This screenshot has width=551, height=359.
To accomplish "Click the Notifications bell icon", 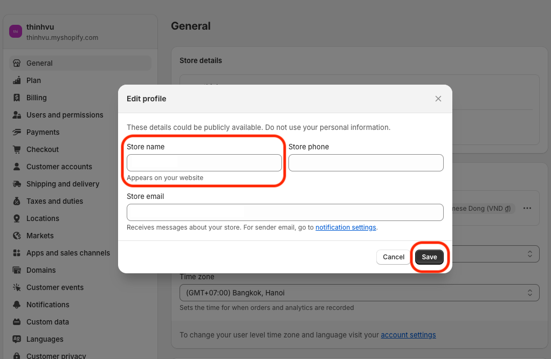I will pos(17,305).
